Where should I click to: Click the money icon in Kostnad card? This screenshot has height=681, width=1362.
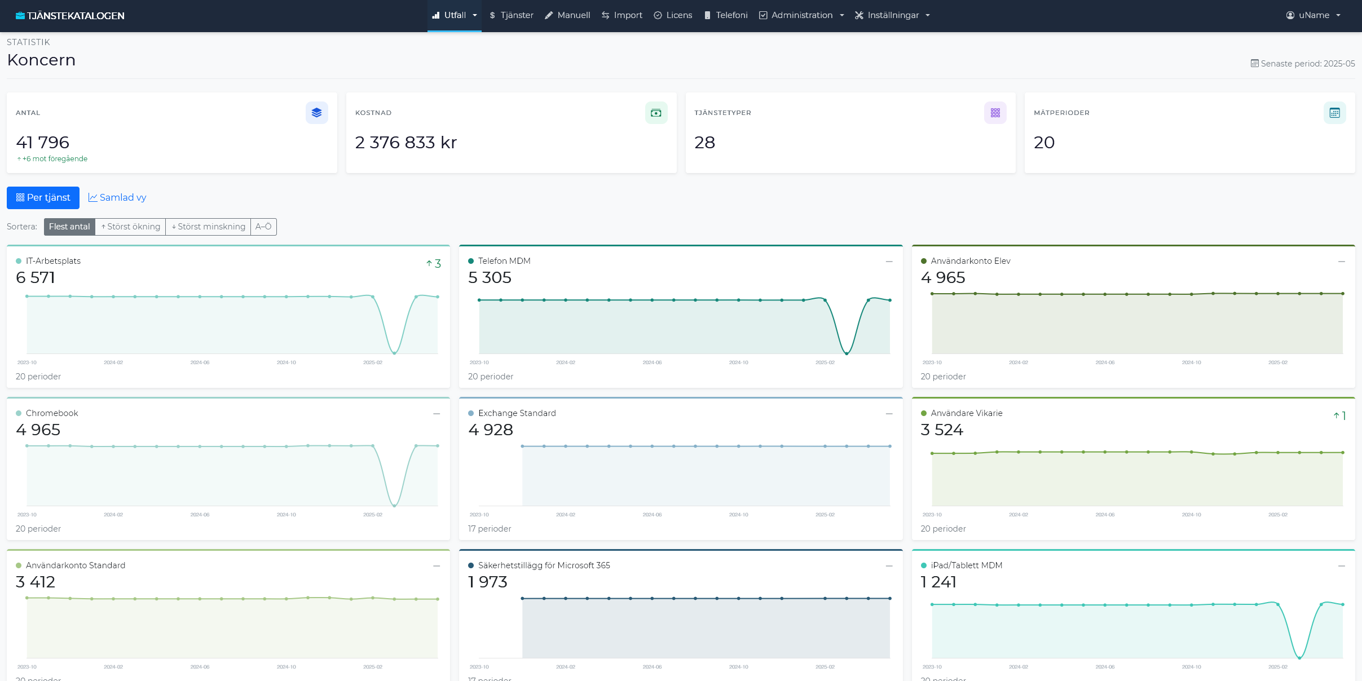click(x=656, y=113)
